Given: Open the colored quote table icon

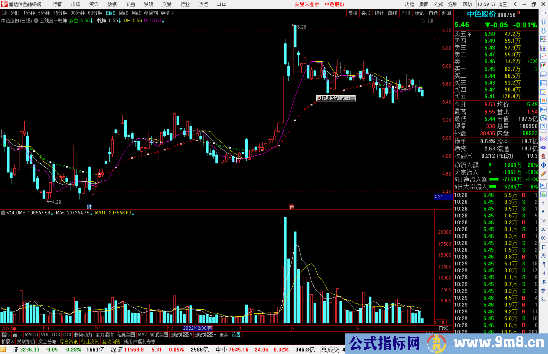Looking at the screenshot, I should coord(543,48).
